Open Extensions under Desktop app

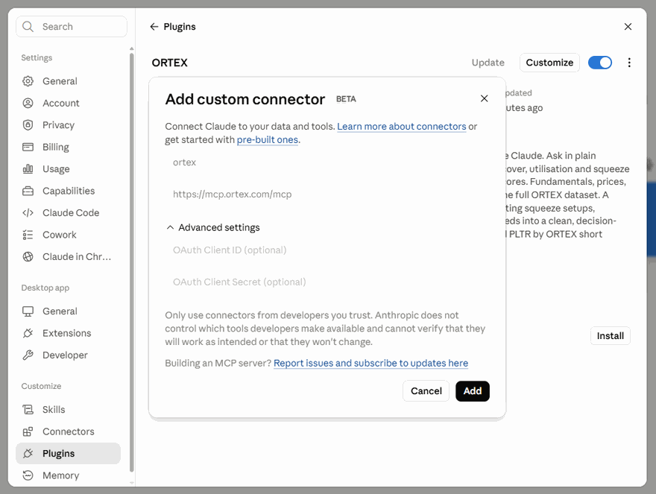[68, 333]
